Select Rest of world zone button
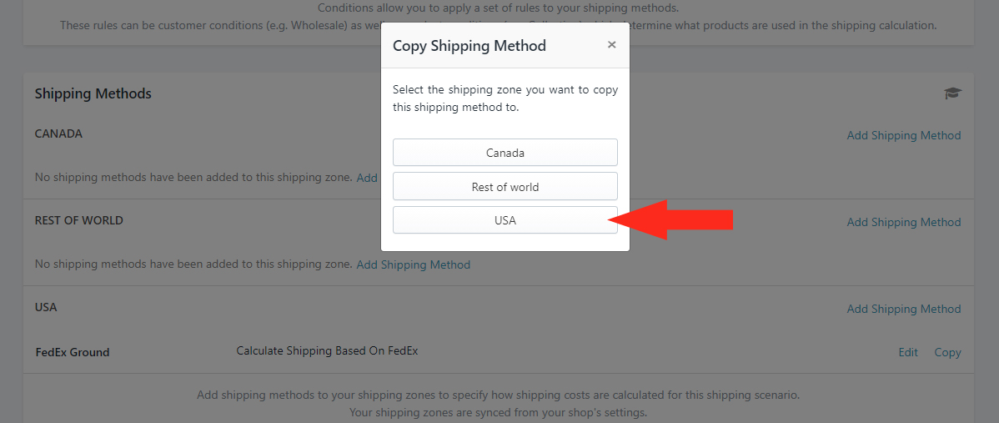The height and width of the screenshot is (423, 999). (505, 187)
